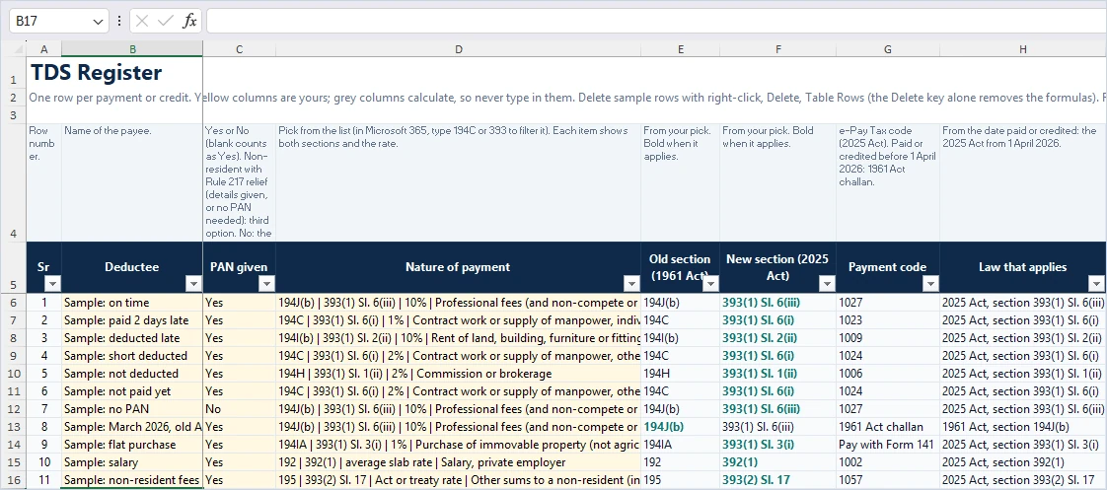Click cell 'Sample: flat purchase'
This screenshot has height=490, width=1107.
tap(132, 445)
